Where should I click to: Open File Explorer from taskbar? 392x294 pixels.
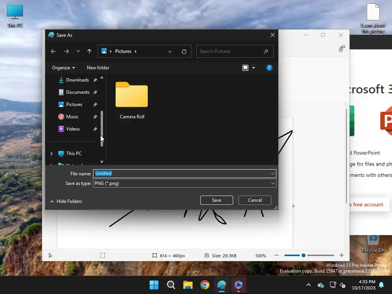click(x=188, y=285)
